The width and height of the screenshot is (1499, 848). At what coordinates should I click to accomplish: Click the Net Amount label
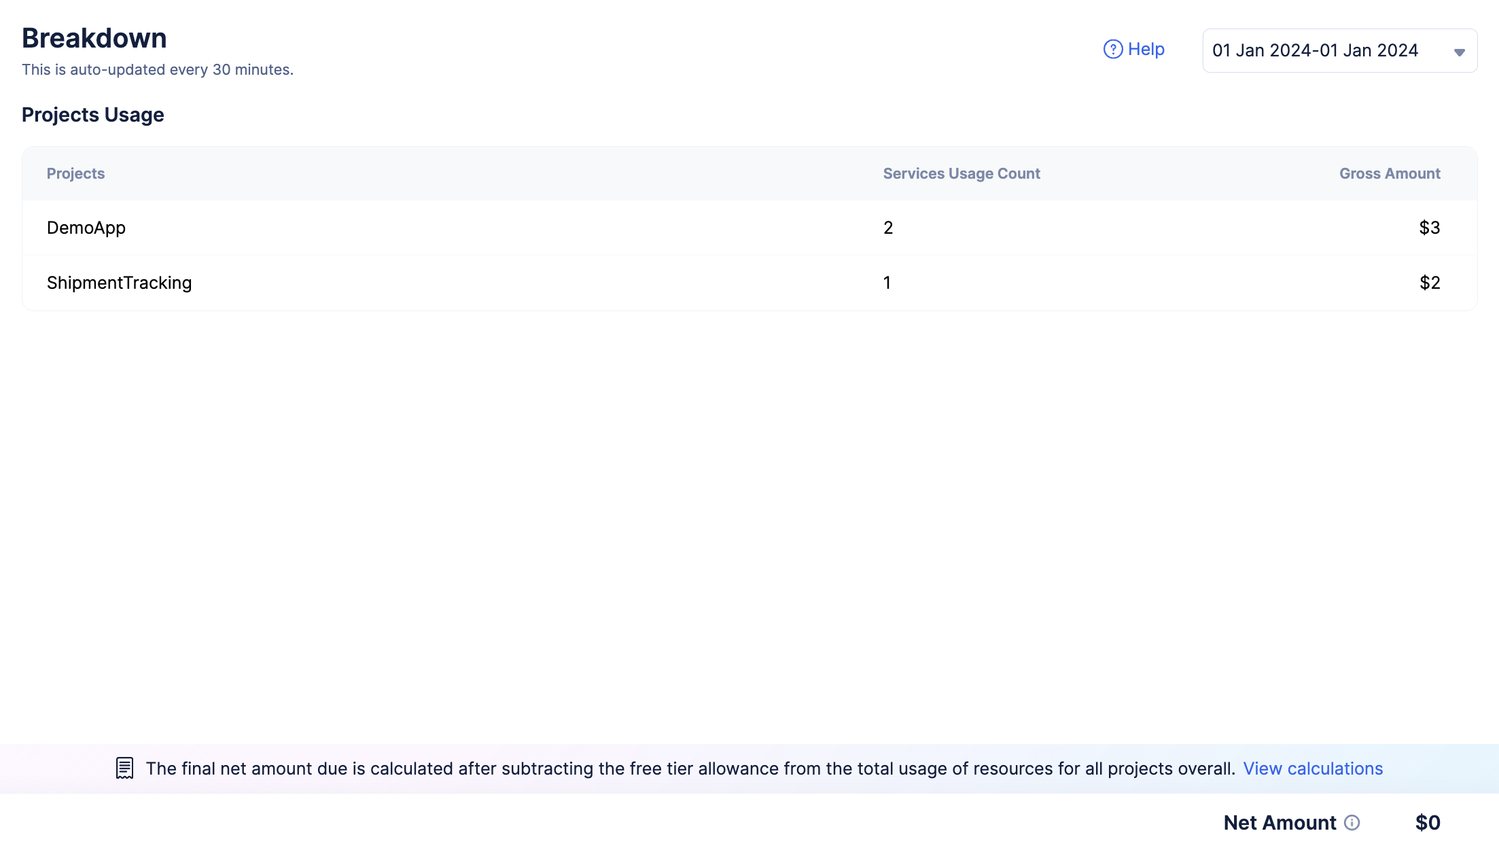pos(1280,823)
